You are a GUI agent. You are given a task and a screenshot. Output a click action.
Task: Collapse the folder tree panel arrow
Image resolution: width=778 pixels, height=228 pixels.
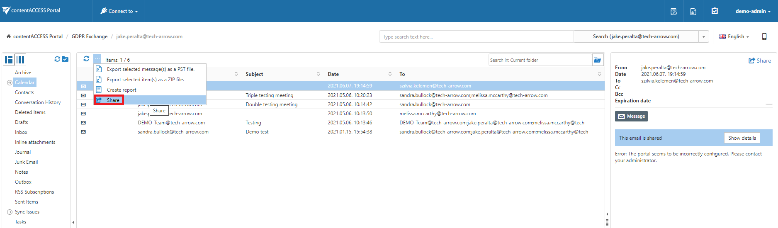point(73,222)
